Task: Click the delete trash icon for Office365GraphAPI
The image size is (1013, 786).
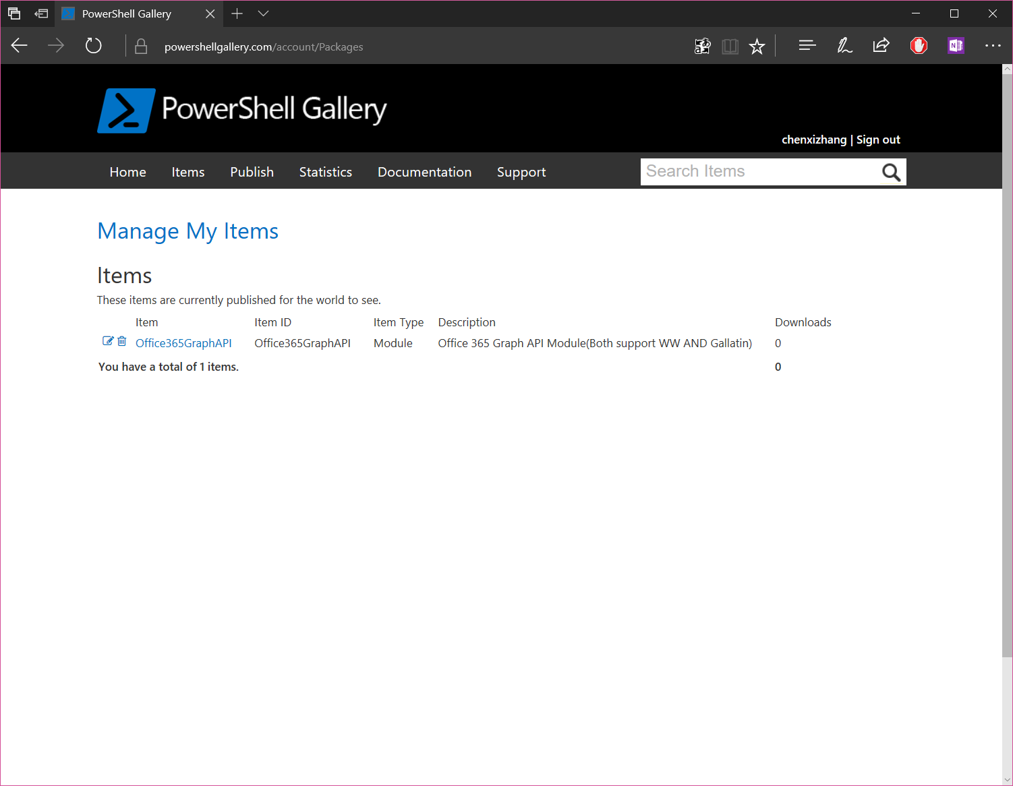Action: pyautogui.click(x=122, y=341)
